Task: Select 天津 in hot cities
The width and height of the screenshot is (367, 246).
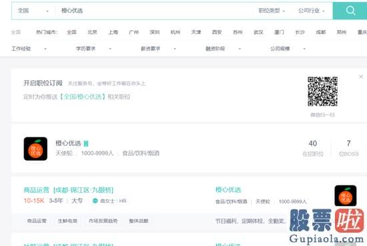Action: click(x=196, y=32)
